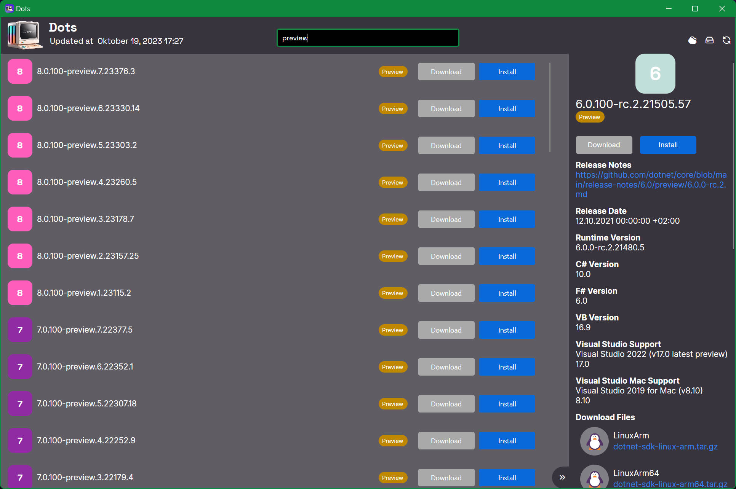This screenshot has width=736, height=489.
Task: Click the Dots retro computer logo
Action: click(x=25, y=35)
